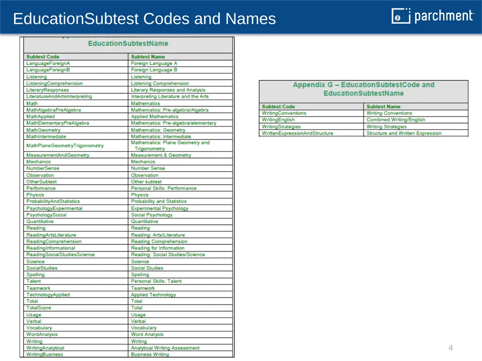Select the Literary Responses and Analysis cell
This screenshot has width=482, height=361.
[x=180, y=90]
